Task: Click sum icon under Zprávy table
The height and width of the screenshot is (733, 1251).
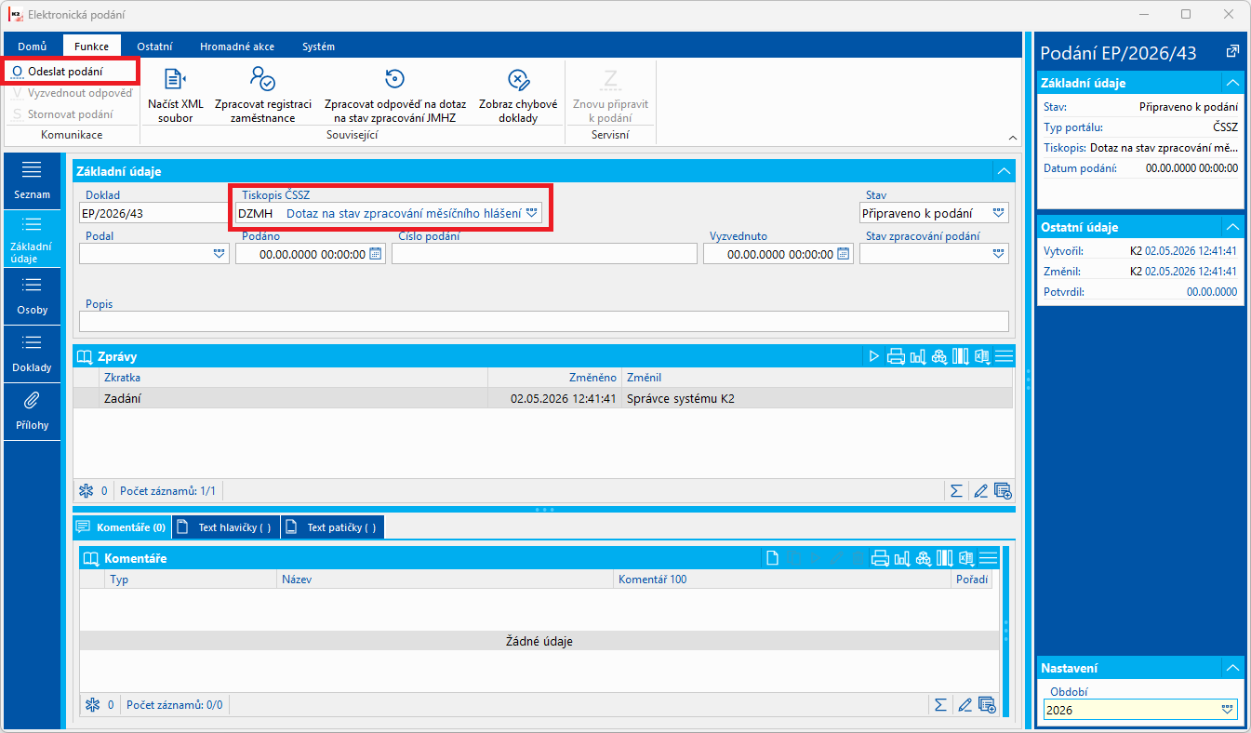Action: tap(956, 491)
